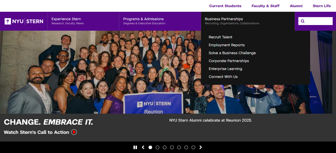Click Watch Stern's Call to Action
Screen dimensions: 336x153
pyautogui.click(x=36, y=132)
